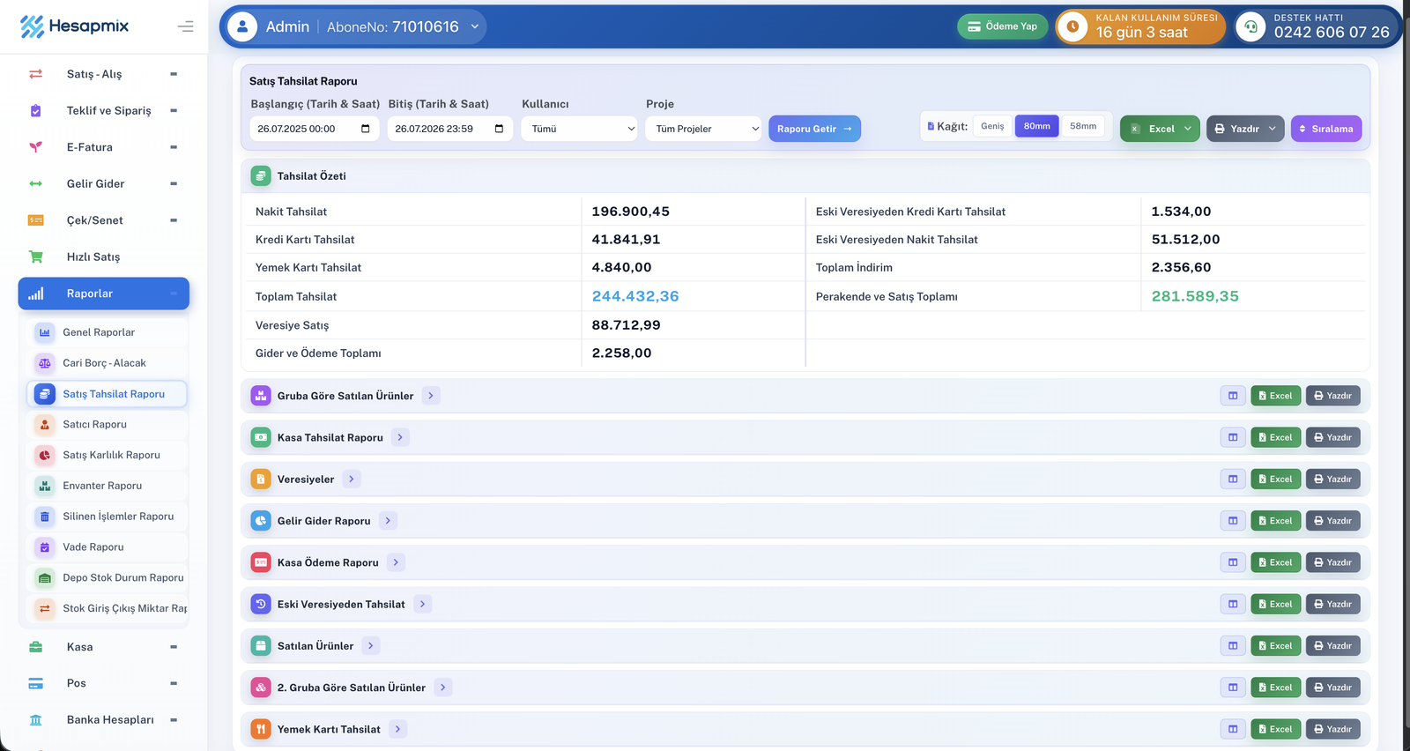Click the Hesapmix logo
1410x751 pixels.
[x=75, y=26]
